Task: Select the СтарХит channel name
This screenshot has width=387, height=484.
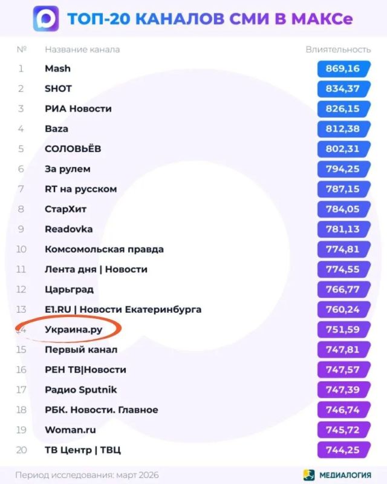Action: (x=66, y=209)
